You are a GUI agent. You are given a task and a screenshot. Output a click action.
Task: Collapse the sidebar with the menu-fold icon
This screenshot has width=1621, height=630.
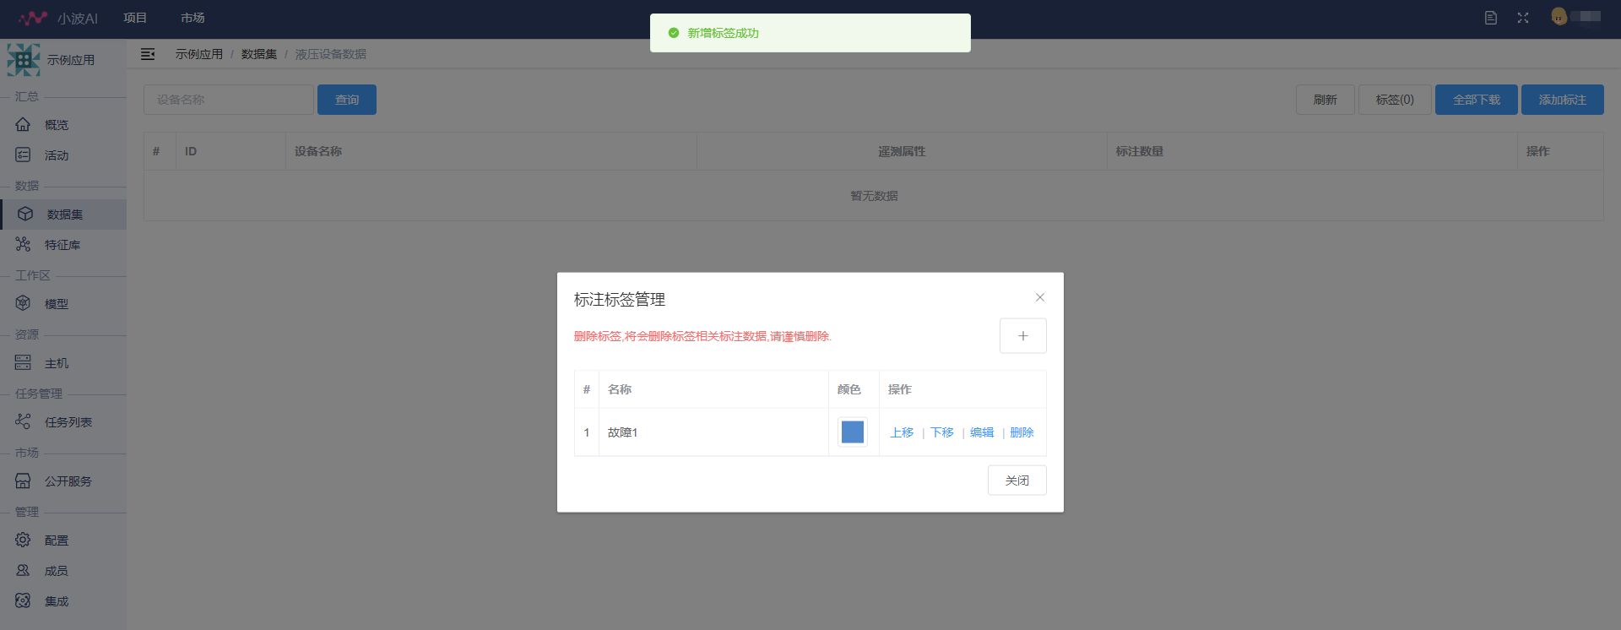148,54
